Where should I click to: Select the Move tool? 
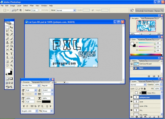(x=11, y=27)
